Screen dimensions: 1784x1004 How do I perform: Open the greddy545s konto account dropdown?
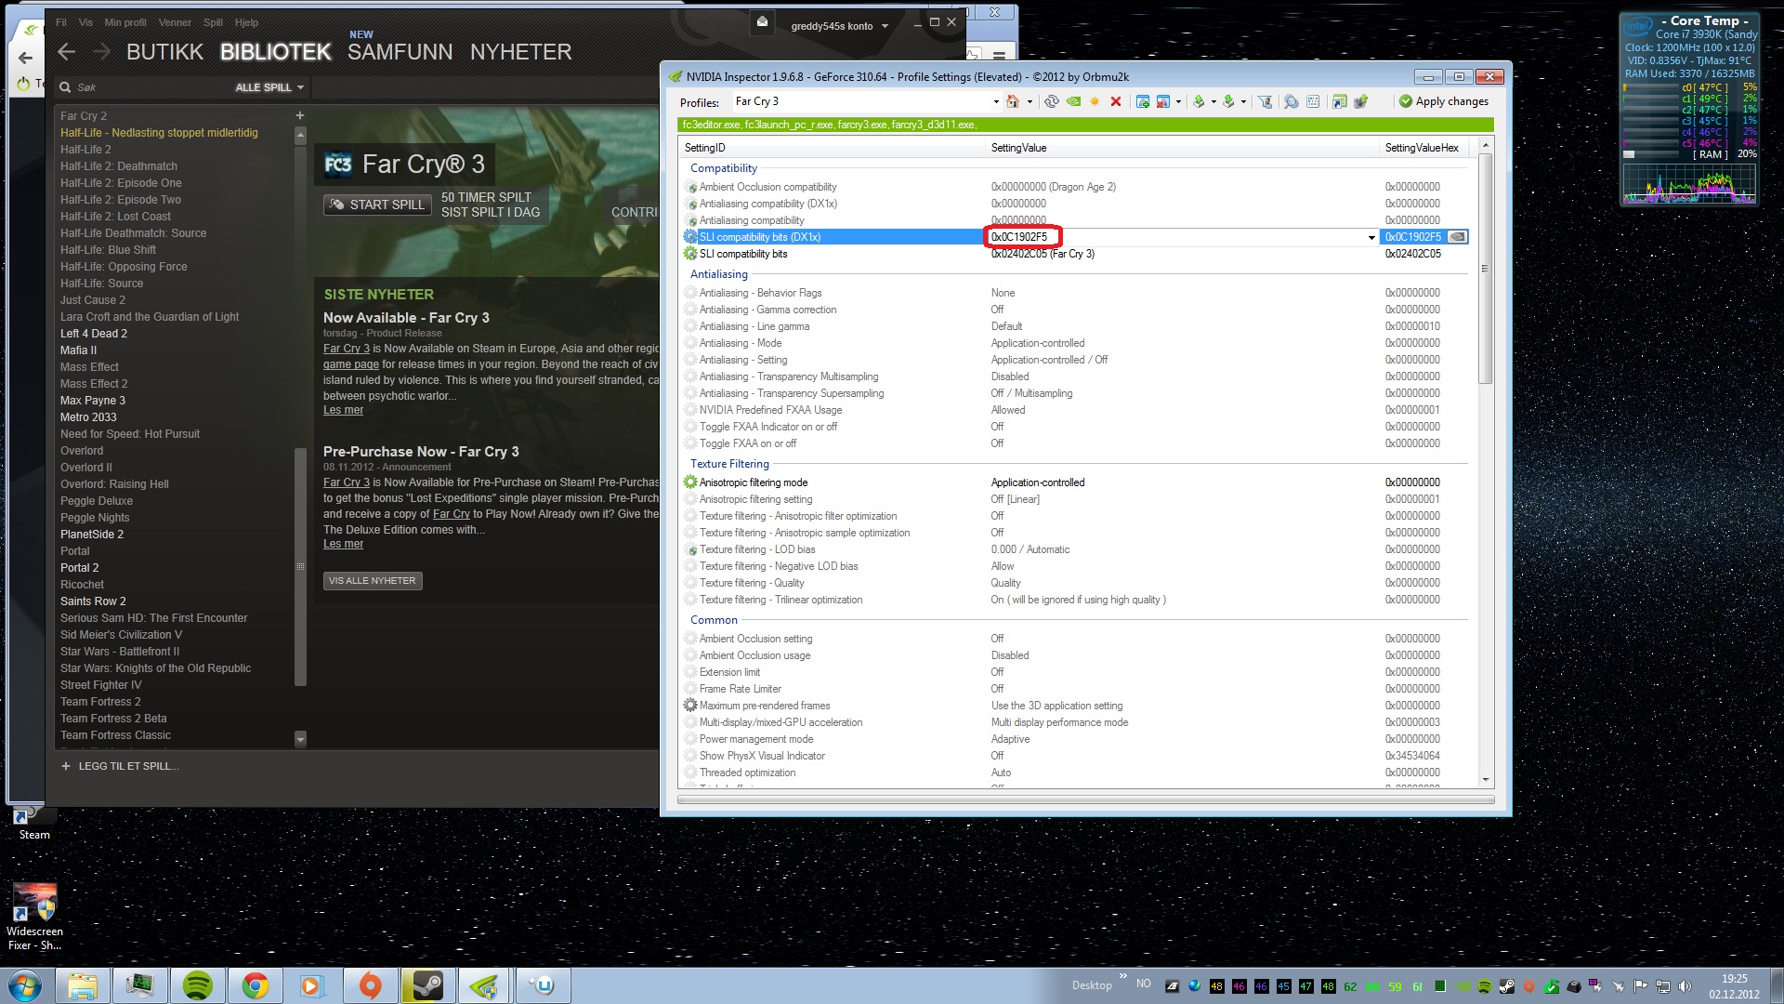tap(840, 26)
